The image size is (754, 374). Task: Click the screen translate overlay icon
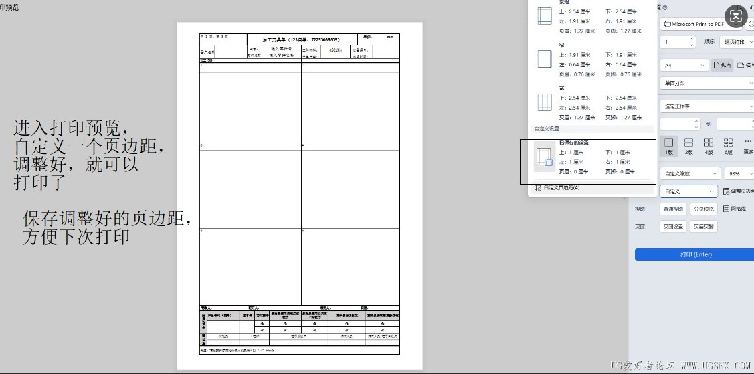(736, 16)
